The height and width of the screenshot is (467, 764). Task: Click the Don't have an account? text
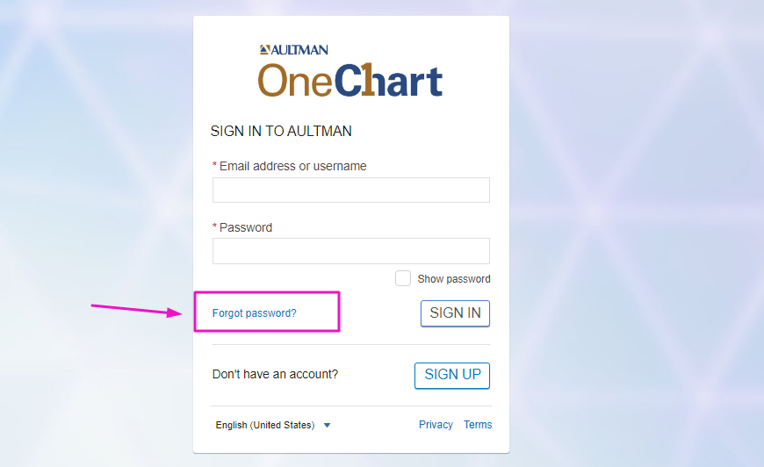click(x=275, y=374)
